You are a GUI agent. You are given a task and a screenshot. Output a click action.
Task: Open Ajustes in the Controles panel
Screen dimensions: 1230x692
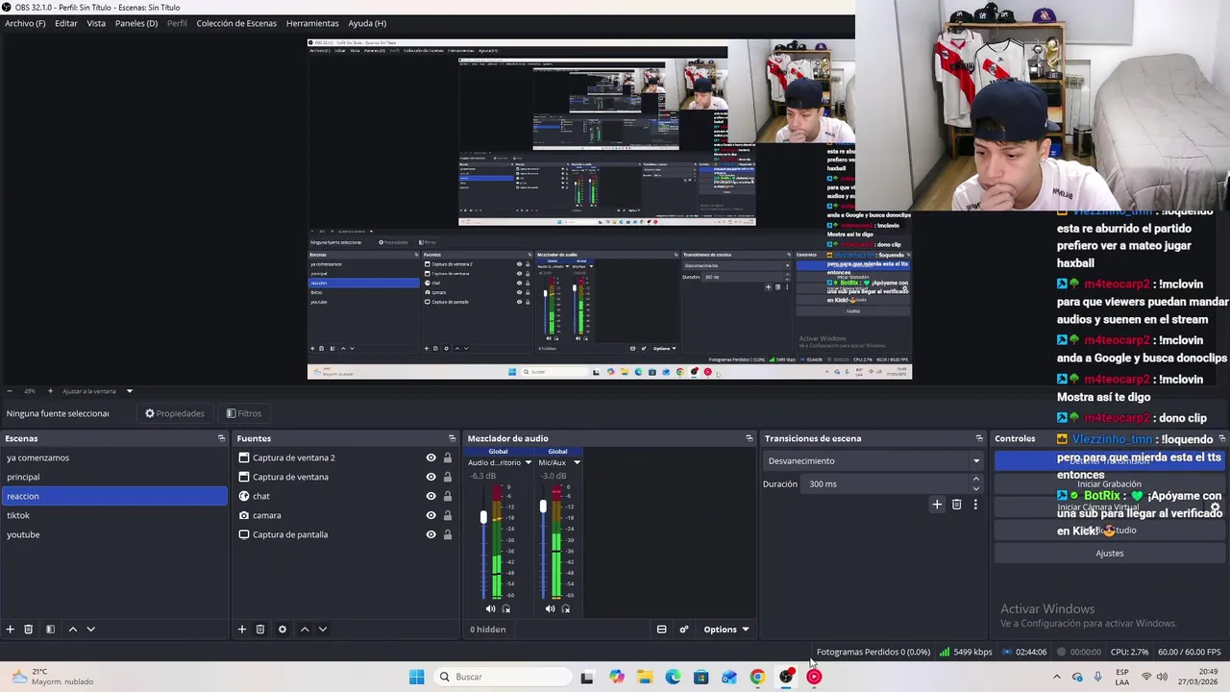tap(1109, 554)
